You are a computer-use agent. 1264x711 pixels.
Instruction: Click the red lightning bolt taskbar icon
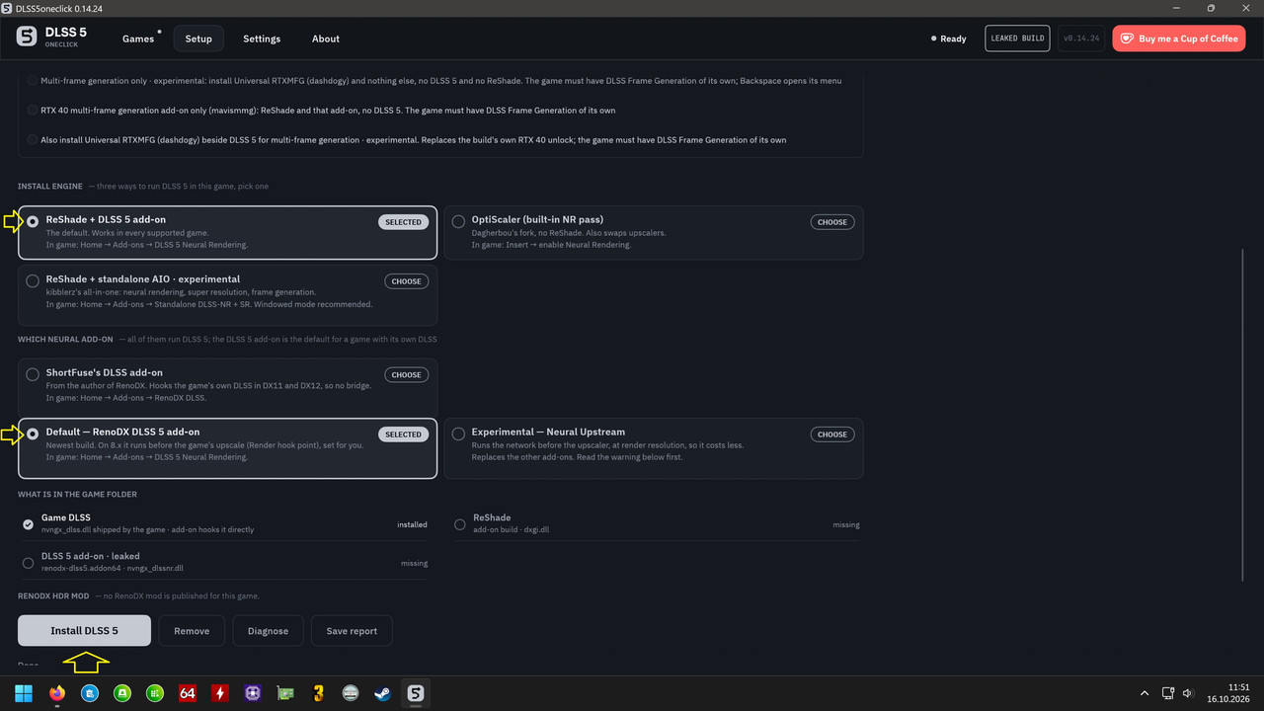point(219,693)
